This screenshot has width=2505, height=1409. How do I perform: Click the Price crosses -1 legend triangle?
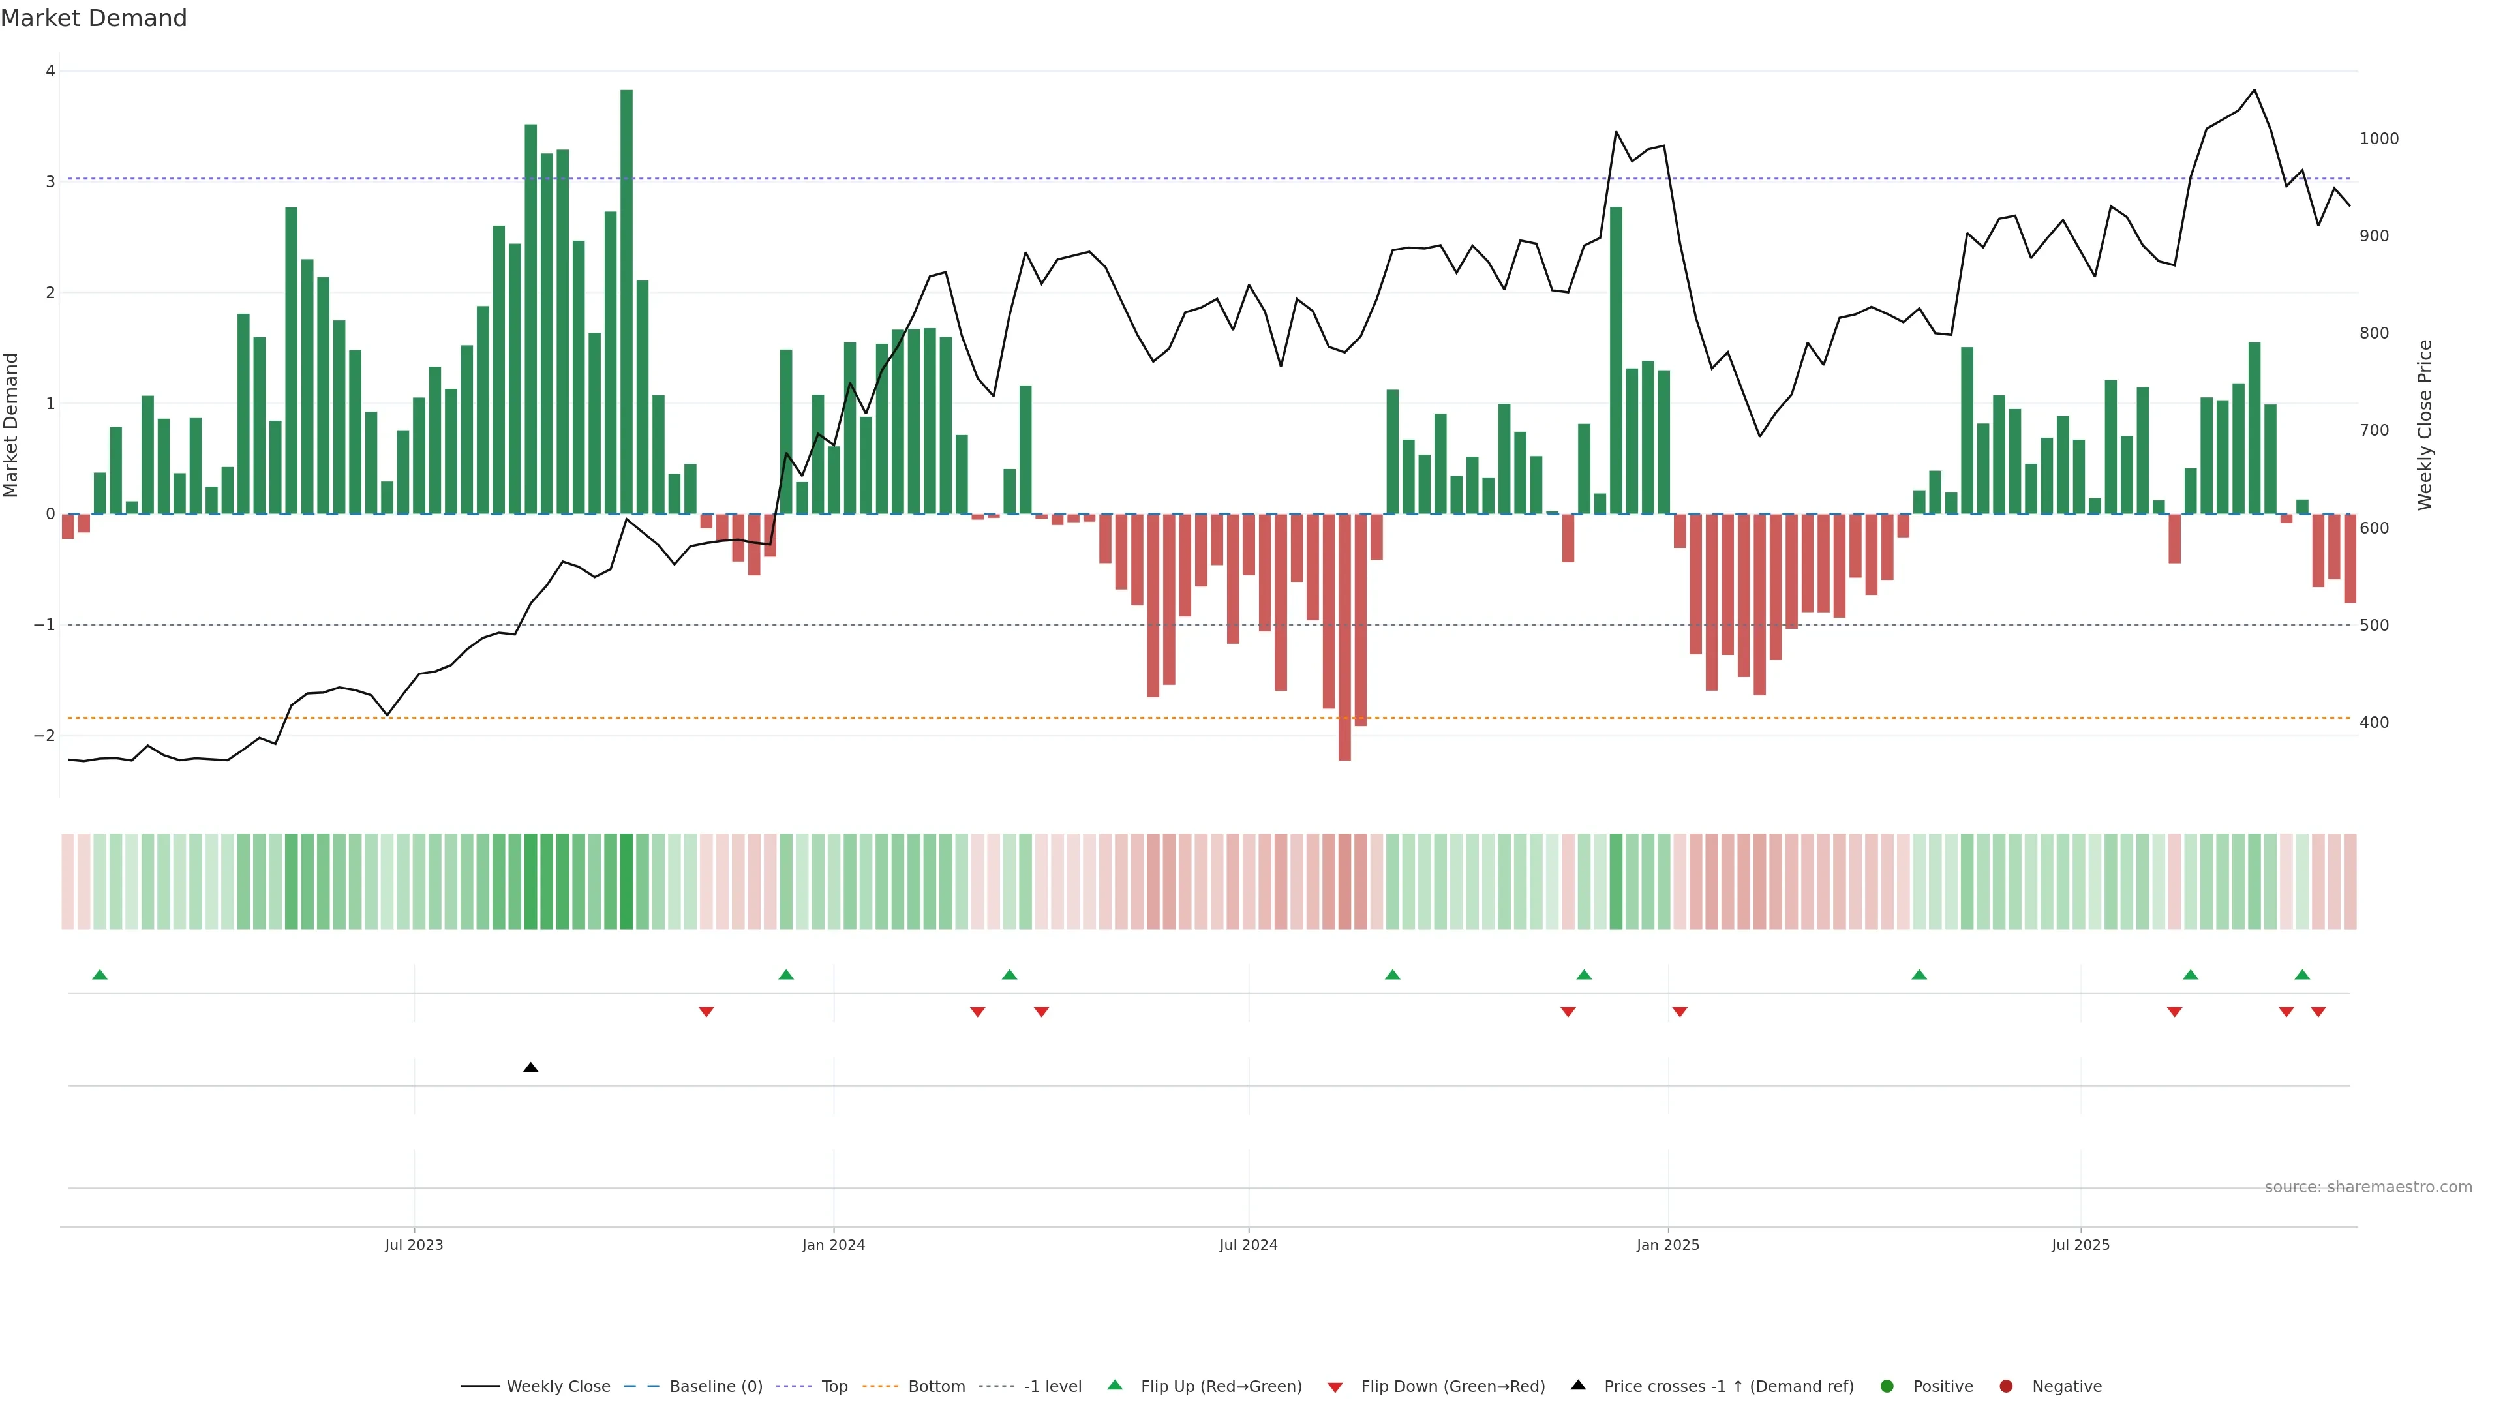pos(1578,1386)
